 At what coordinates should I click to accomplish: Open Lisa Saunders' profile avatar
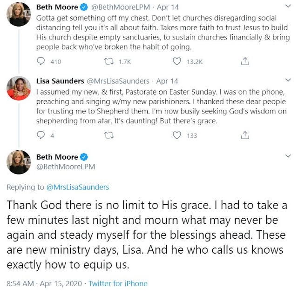coord(18,89)
